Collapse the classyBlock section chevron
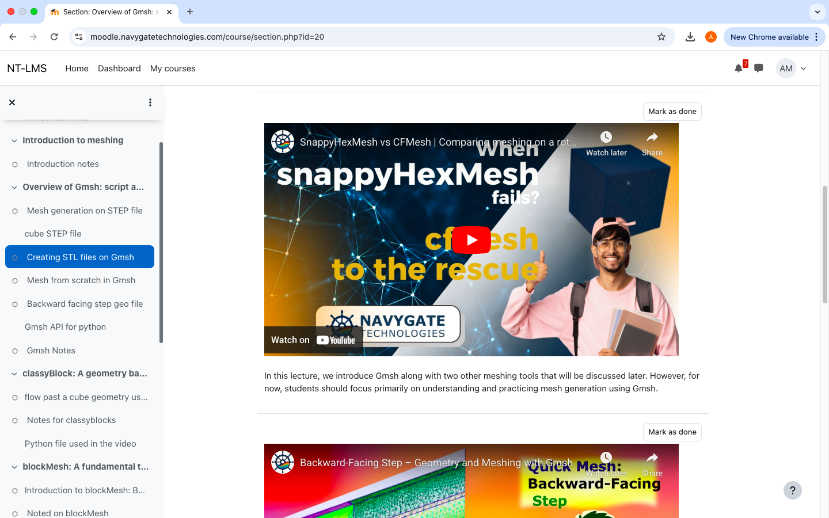This screenshot has width=829, height=518. pyautogui.click(x=14, y=374)
